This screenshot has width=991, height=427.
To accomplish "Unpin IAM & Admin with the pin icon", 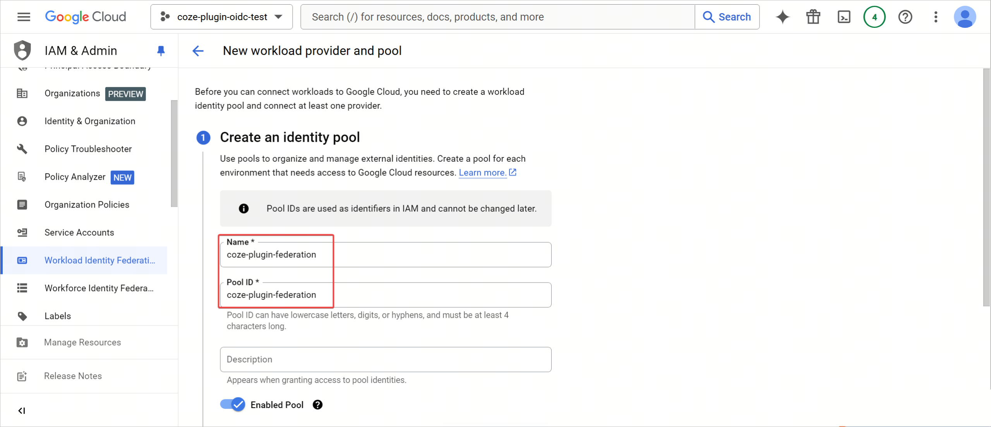I will [x=161, y=51].
